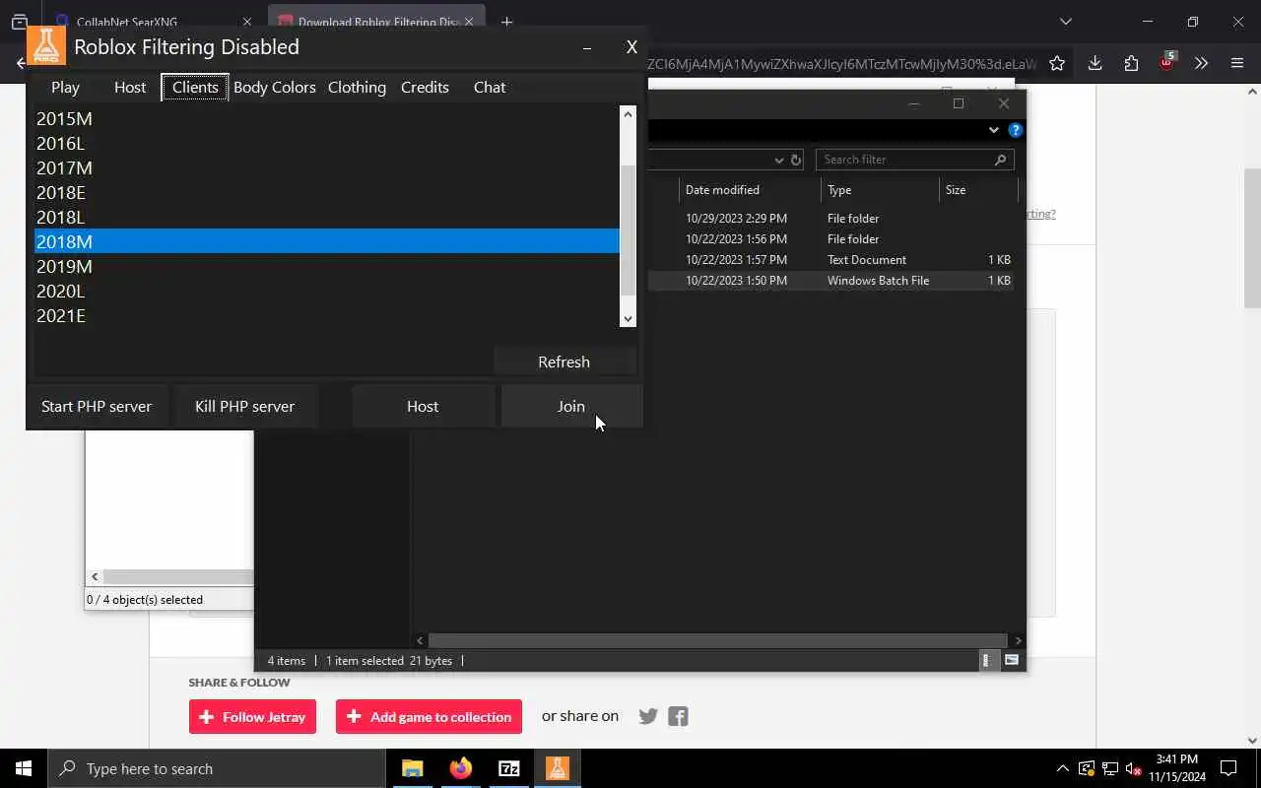Click the client list scrollbar thumb
This screenshot has width=1261, height=788.
click(x=628, y=230)
